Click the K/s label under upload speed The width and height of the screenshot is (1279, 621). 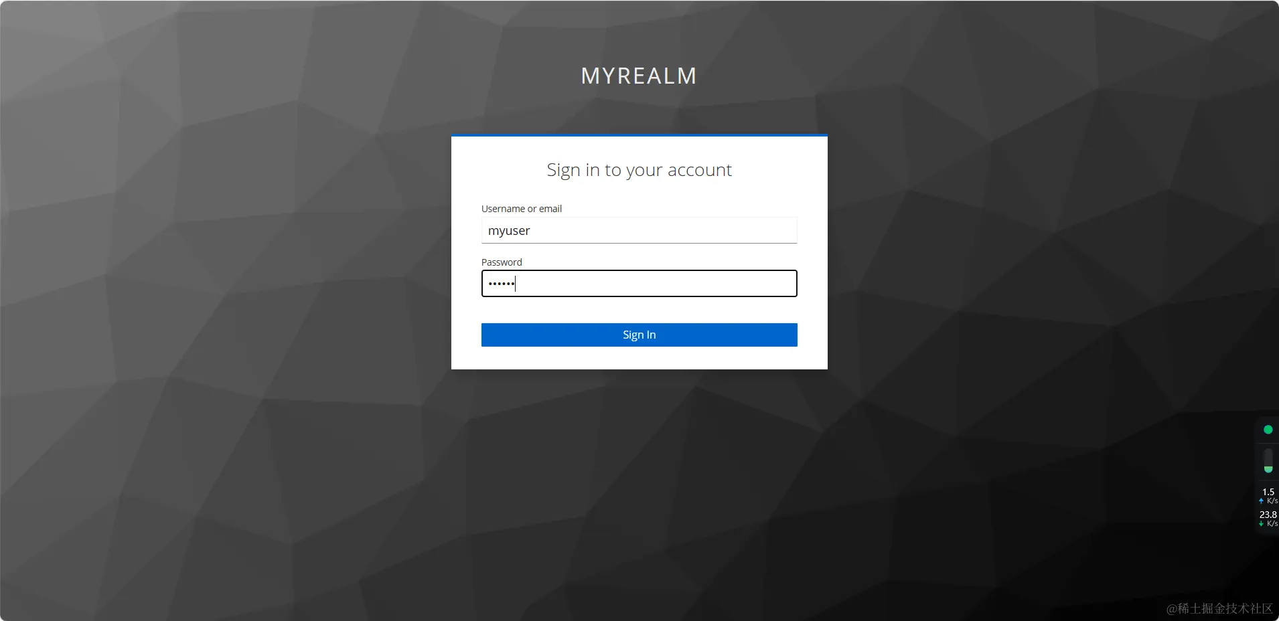pyautogui.click(x=1272, y=501)
